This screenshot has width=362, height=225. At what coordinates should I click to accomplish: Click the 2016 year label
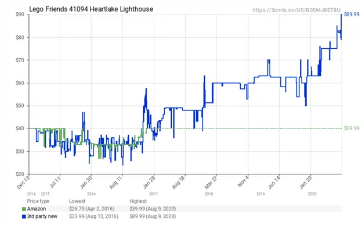point(91,194)
